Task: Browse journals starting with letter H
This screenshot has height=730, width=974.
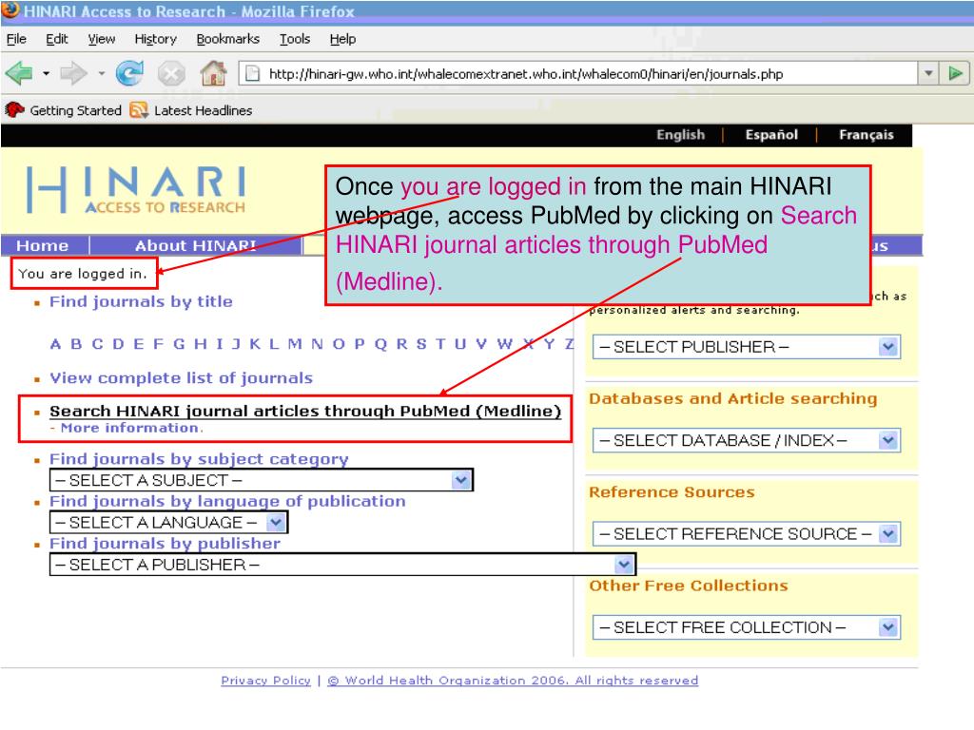Action: click(x=200, y=344)
